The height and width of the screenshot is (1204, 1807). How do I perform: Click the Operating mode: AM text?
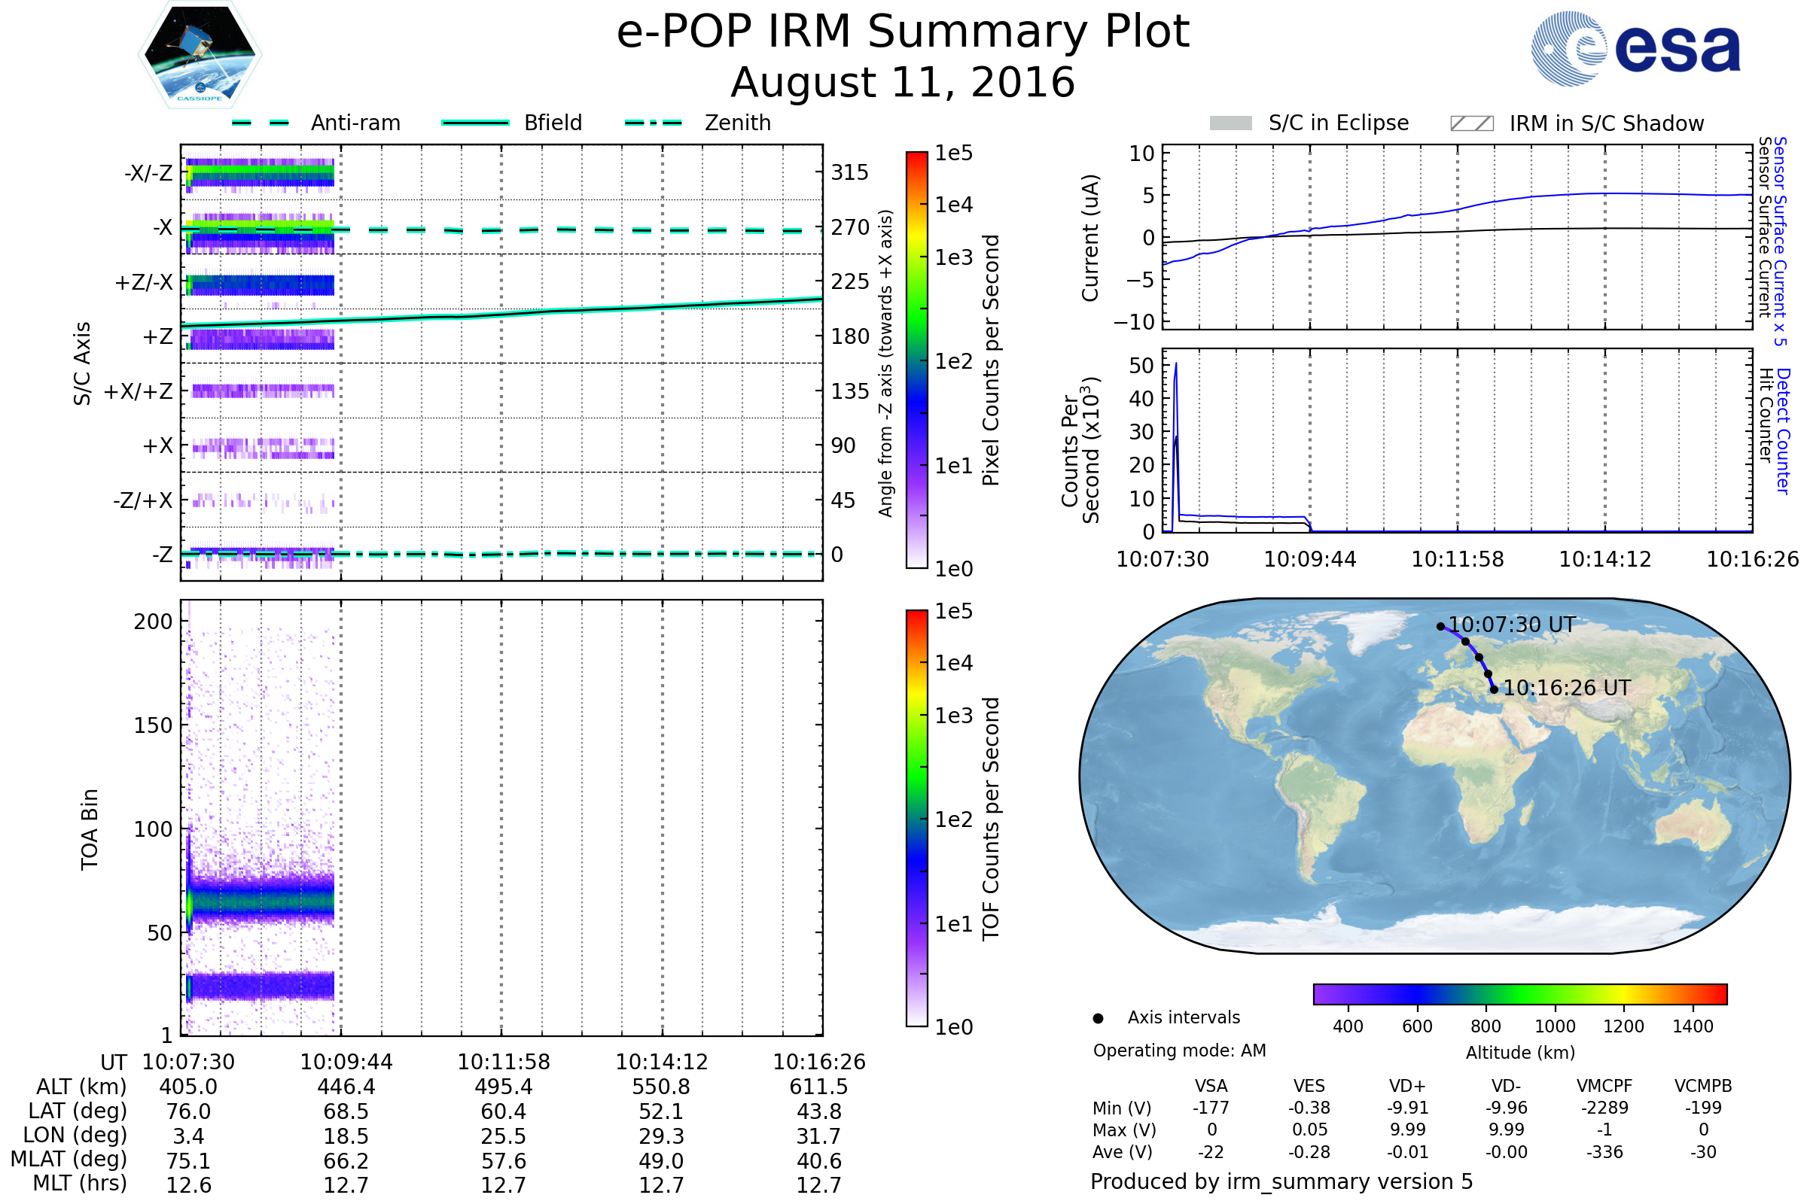click(1179, 1050)
